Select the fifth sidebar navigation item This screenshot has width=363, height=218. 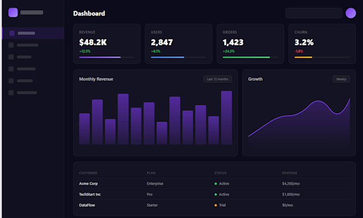click(x=33, y=80)
